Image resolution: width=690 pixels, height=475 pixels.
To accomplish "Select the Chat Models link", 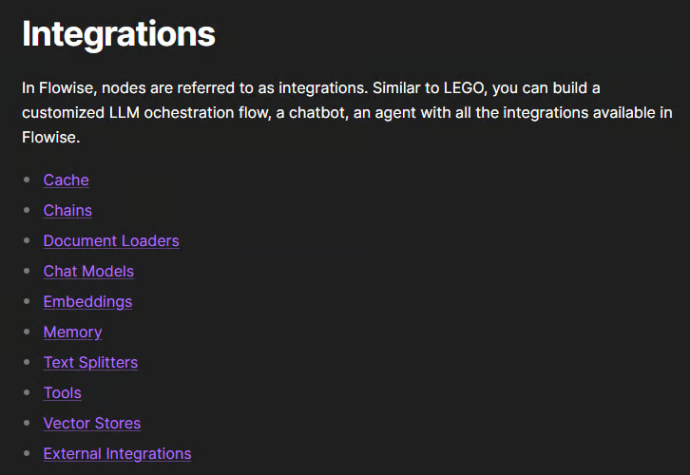I will pyautogui.click(x=88, y=272).
